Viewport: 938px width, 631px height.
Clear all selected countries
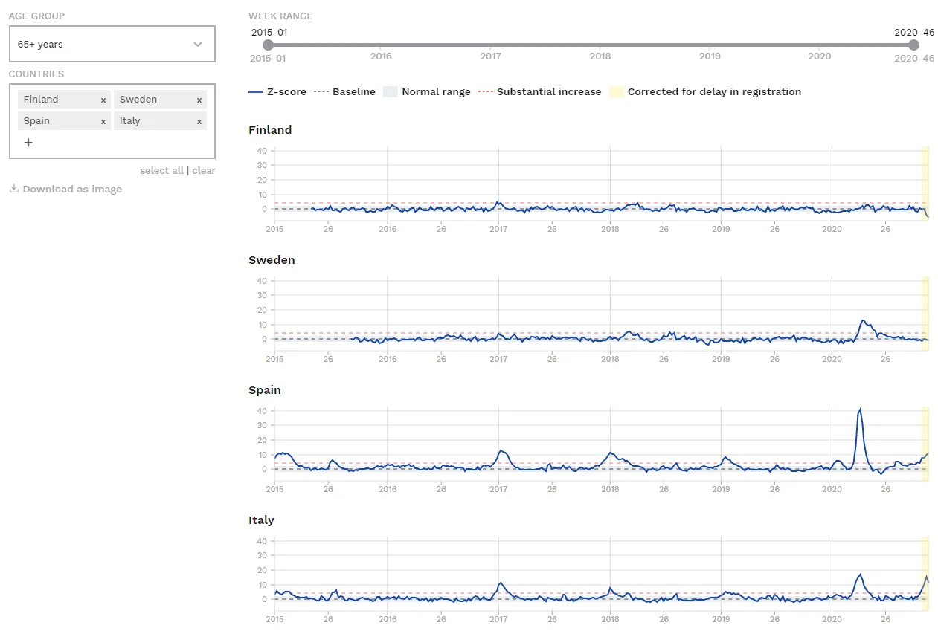(204, 170)
